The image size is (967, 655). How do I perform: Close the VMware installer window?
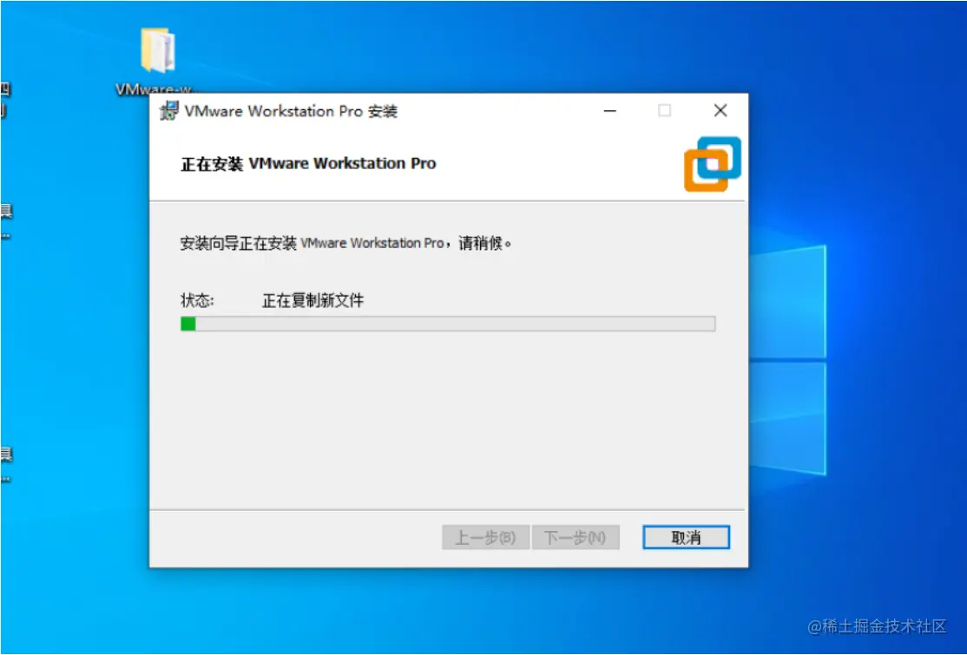coord(720,111)
